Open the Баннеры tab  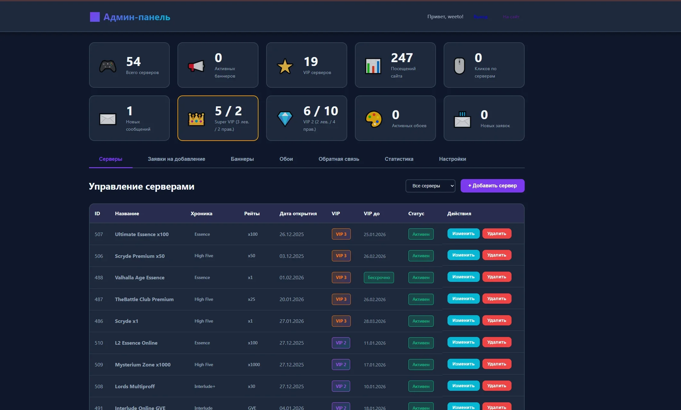[242, 159]
